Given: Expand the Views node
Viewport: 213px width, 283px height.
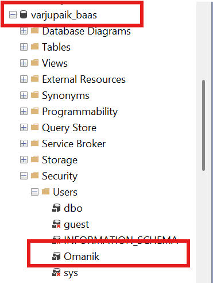Looking at the screenshot, I should (x=24, y=63).
